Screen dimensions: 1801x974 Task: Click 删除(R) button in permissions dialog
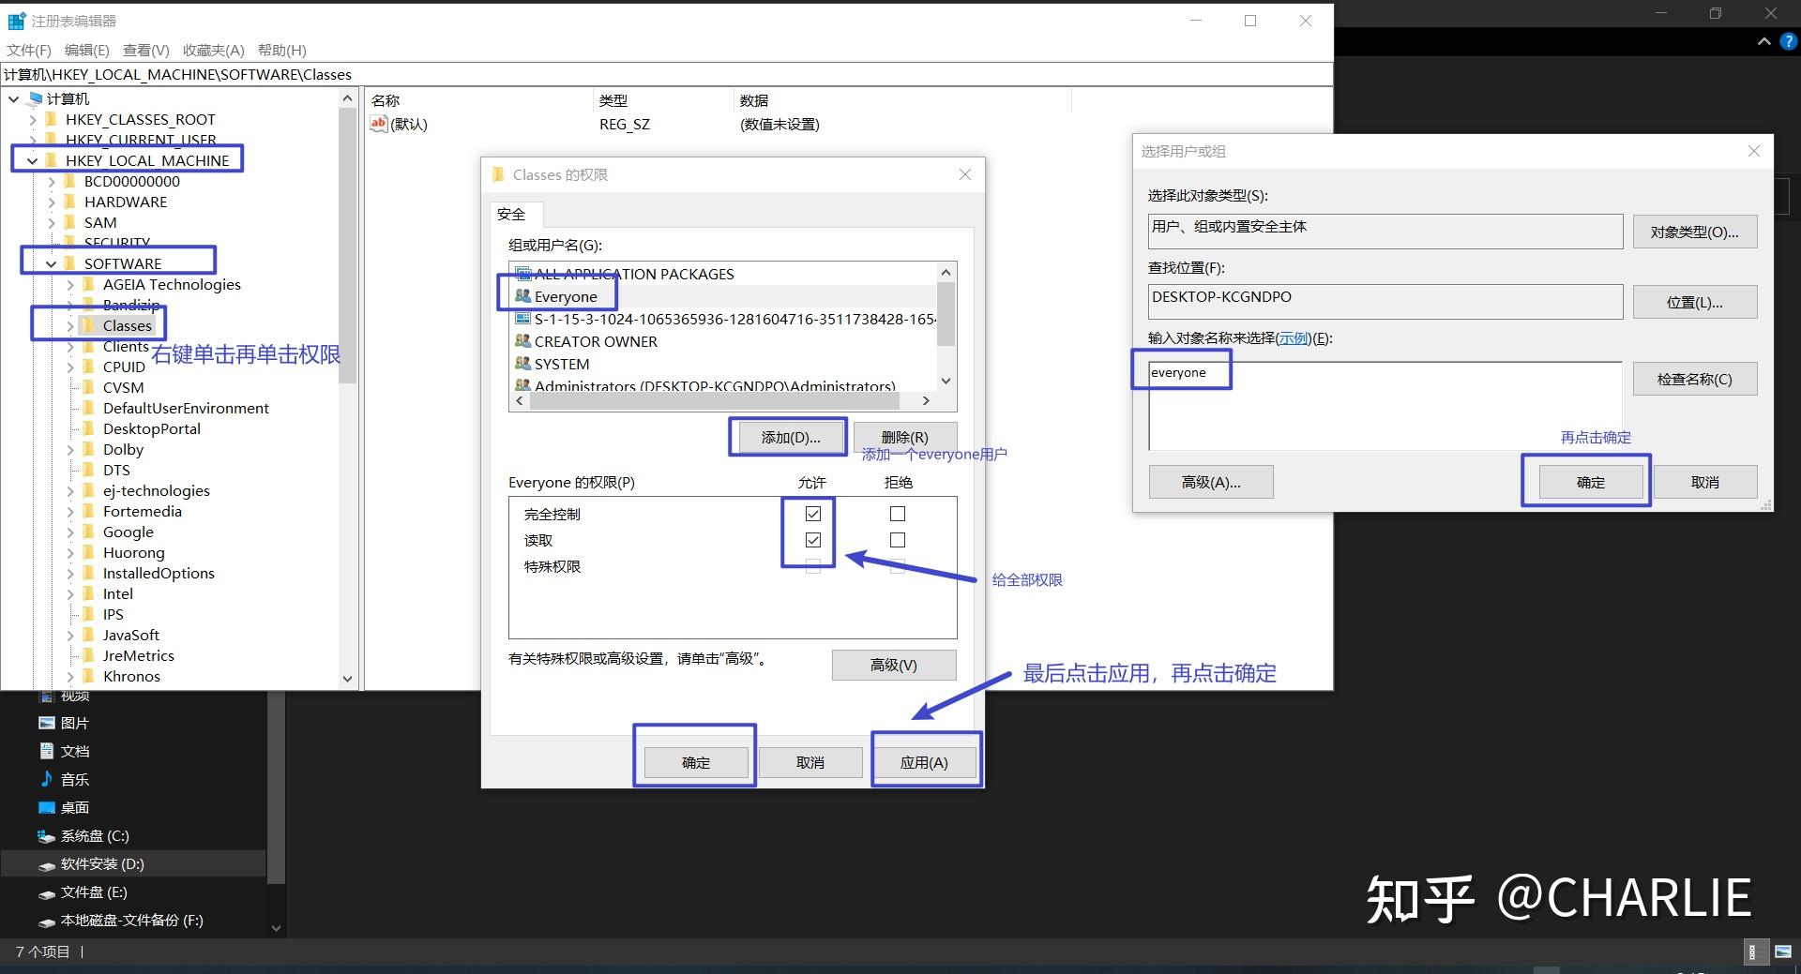tap(905, 437)
